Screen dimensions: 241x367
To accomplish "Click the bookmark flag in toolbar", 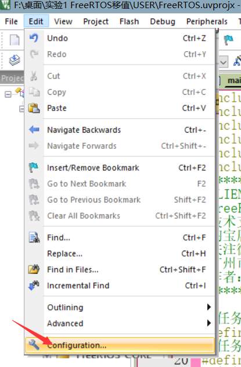I will click(x=228, y=40).
